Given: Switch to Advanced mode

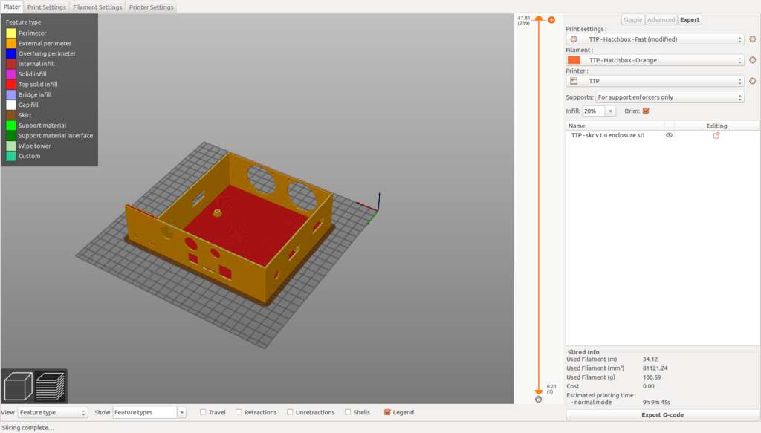Looking at the screenshot, I should click(661, 20).
